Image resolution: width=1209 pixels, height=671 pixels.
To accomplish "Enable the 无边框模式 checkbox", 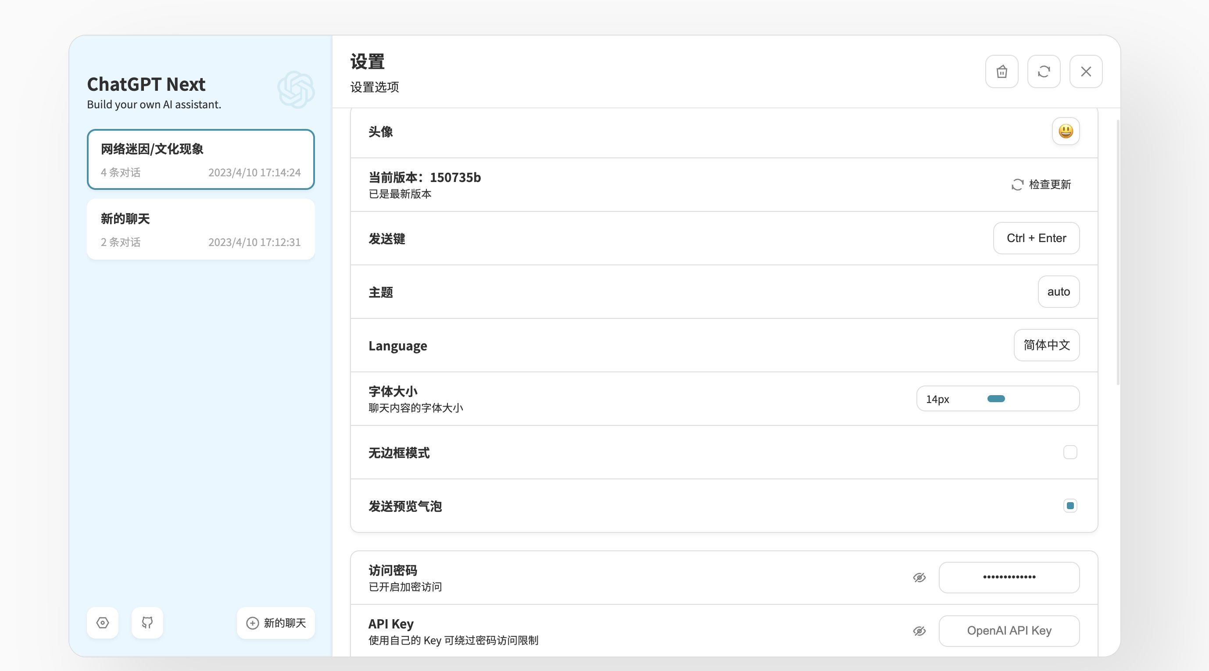I will point(1069,452).
